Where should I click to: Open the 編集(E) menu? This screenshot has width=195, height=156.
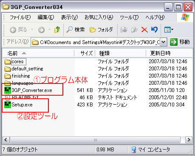tap(46, 17)
